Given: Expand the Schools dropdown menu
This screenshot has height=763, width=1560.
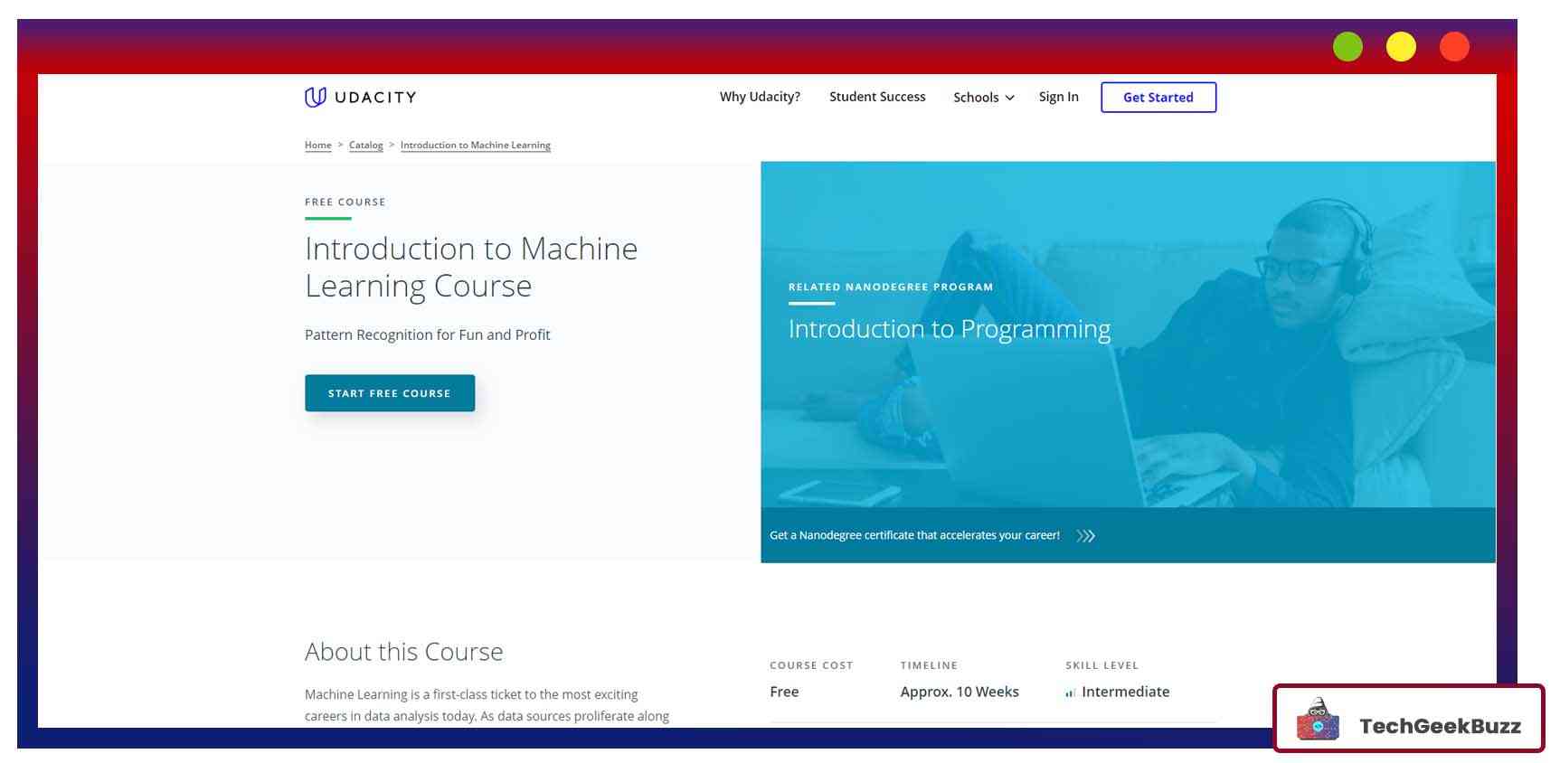Looking at the screenshot, I should click(983, 98).
